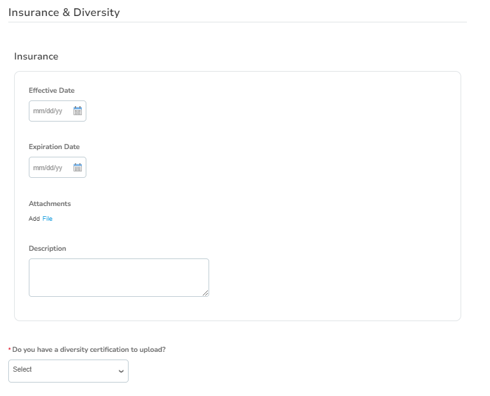
Task: Click the Attachments label
Action: point(50,203)
